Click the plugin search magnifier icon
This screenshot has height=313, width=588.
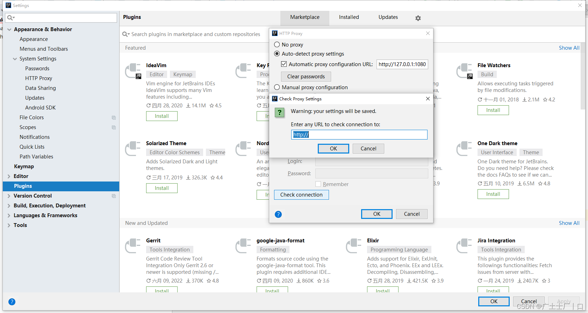(126, 34)
